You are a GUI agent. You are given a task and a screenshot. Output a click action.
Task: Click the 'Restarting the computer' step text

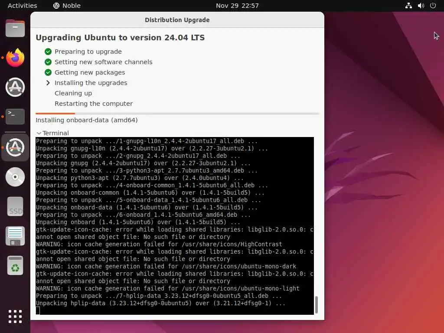click(x=94, y=104)
